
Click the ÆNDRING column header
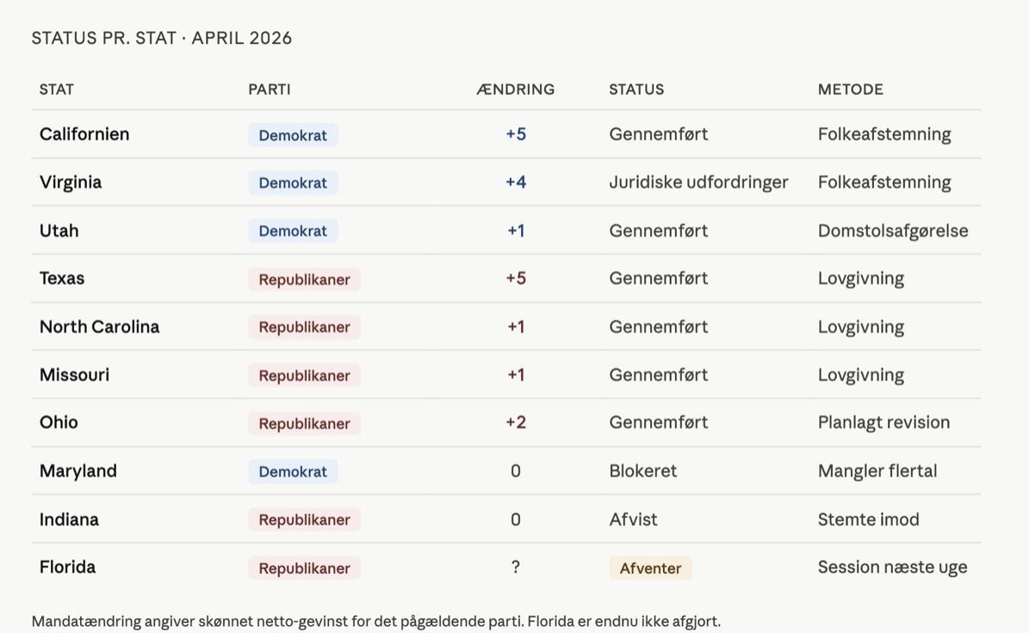(x=515, y=89)
